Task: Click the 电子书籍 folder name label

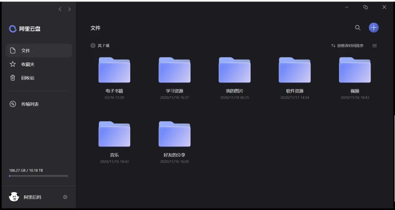Action: tap(114, 91)
